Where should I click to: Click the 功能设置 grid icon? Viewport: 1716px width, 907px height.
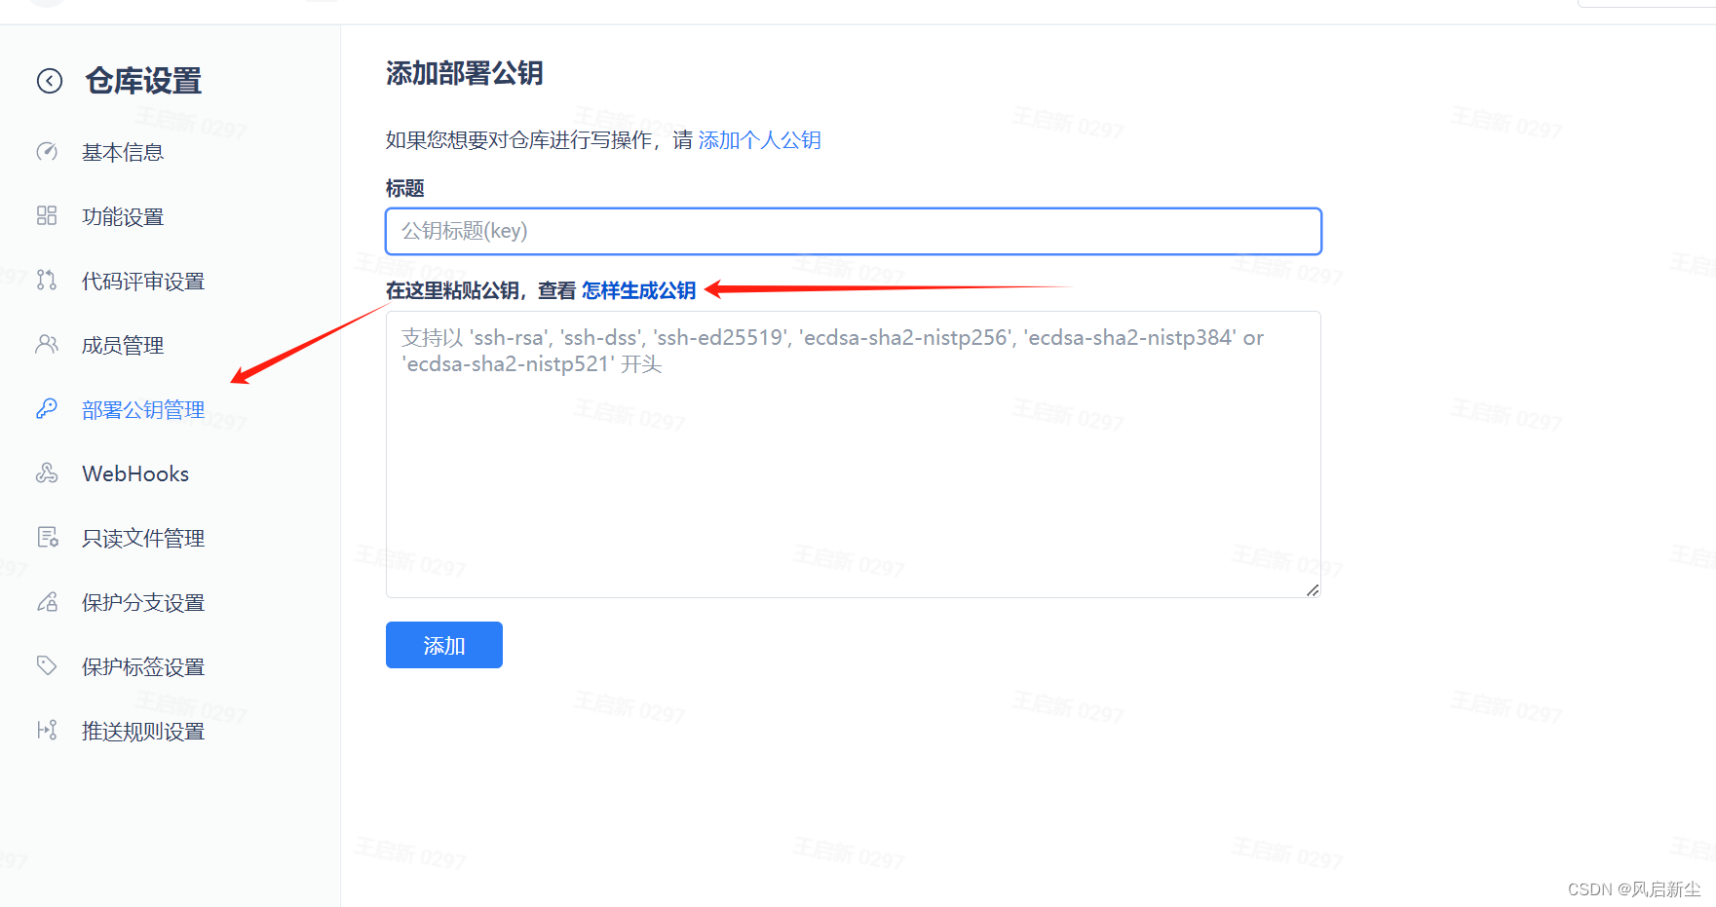[x=47, y=215]
